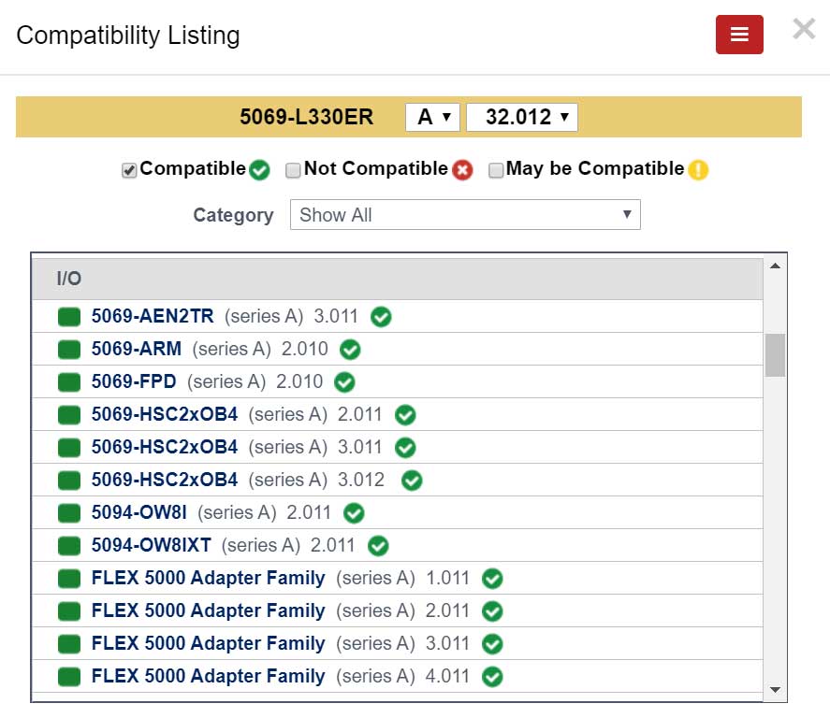The width and height of the screenshot is (830, 718).
Task: Open the red hamburger menu button
Action: 739,35
